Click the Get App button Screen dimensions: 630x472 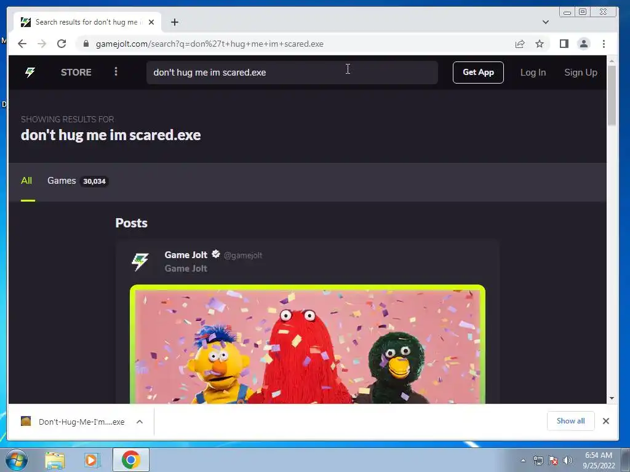[478, 73]
